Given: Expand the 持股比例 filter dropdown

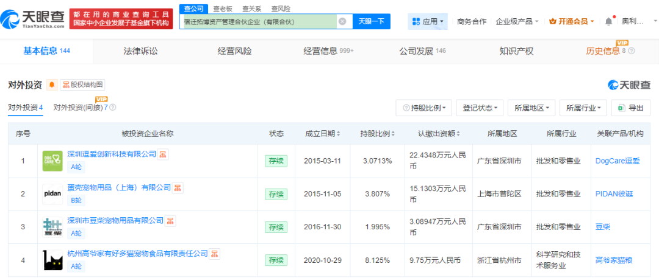Looking at the screenshot, I should click(424, 108).
